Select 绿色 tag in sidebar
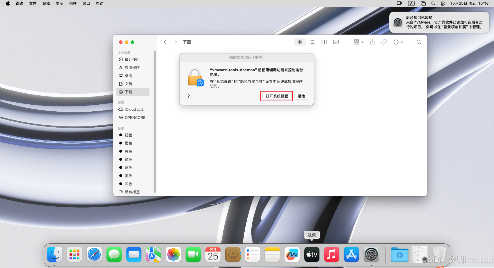This screenshot has height=268, width=494. click(x=133, y=159)
